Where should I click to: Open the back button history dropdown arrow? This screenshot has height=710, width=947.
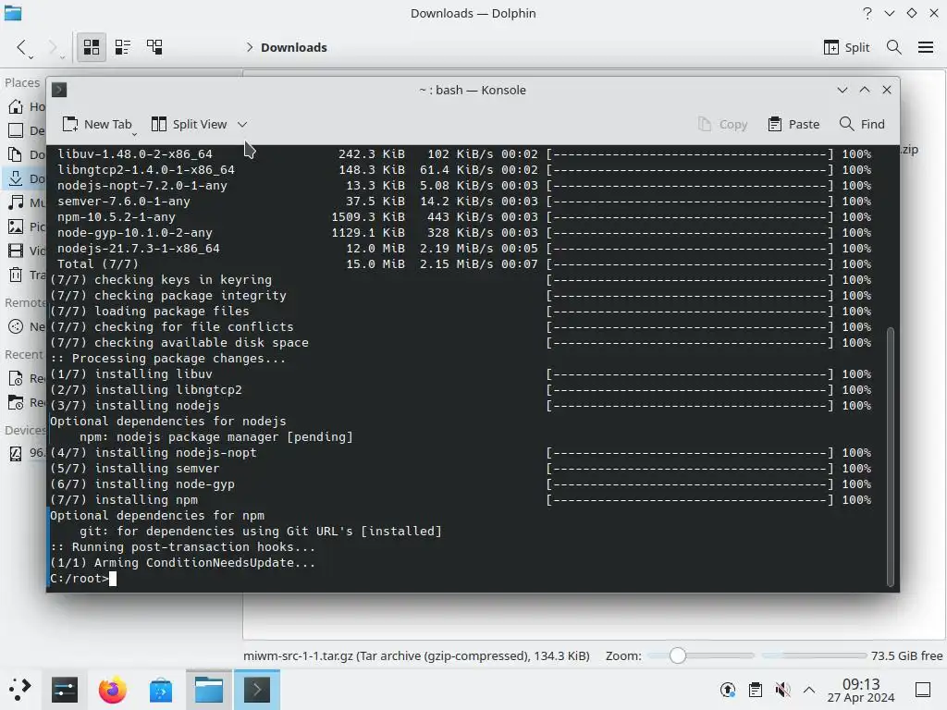tap(31, 57)
